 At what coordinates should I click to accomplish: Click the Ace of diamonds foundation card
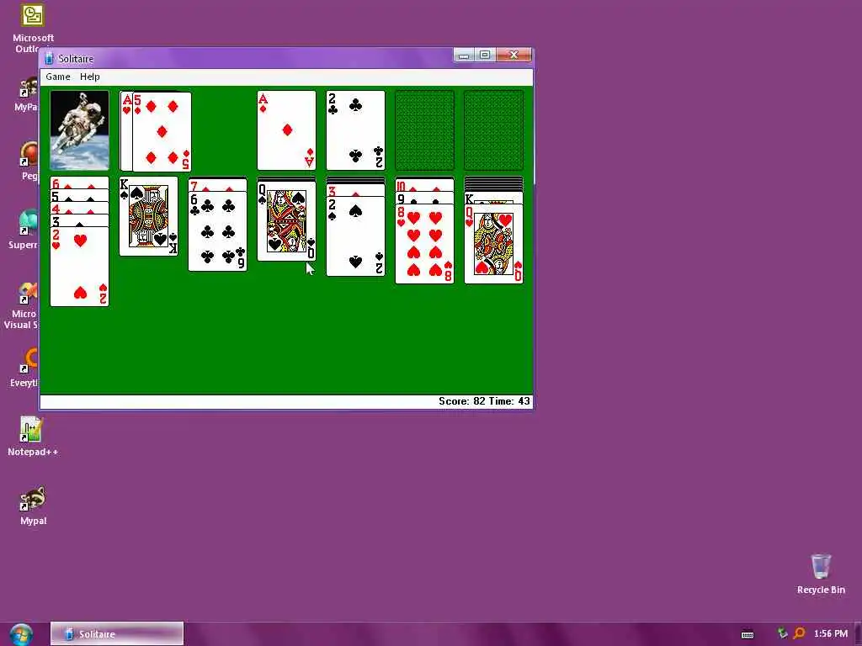point(286,130)
